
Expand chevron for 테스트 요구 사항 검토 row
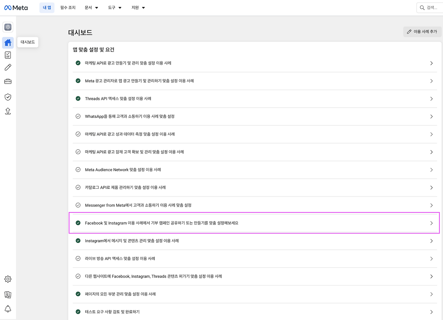point(431,312)
